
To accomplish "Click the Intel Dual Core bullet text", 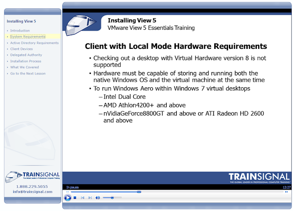I will [125, 97].
